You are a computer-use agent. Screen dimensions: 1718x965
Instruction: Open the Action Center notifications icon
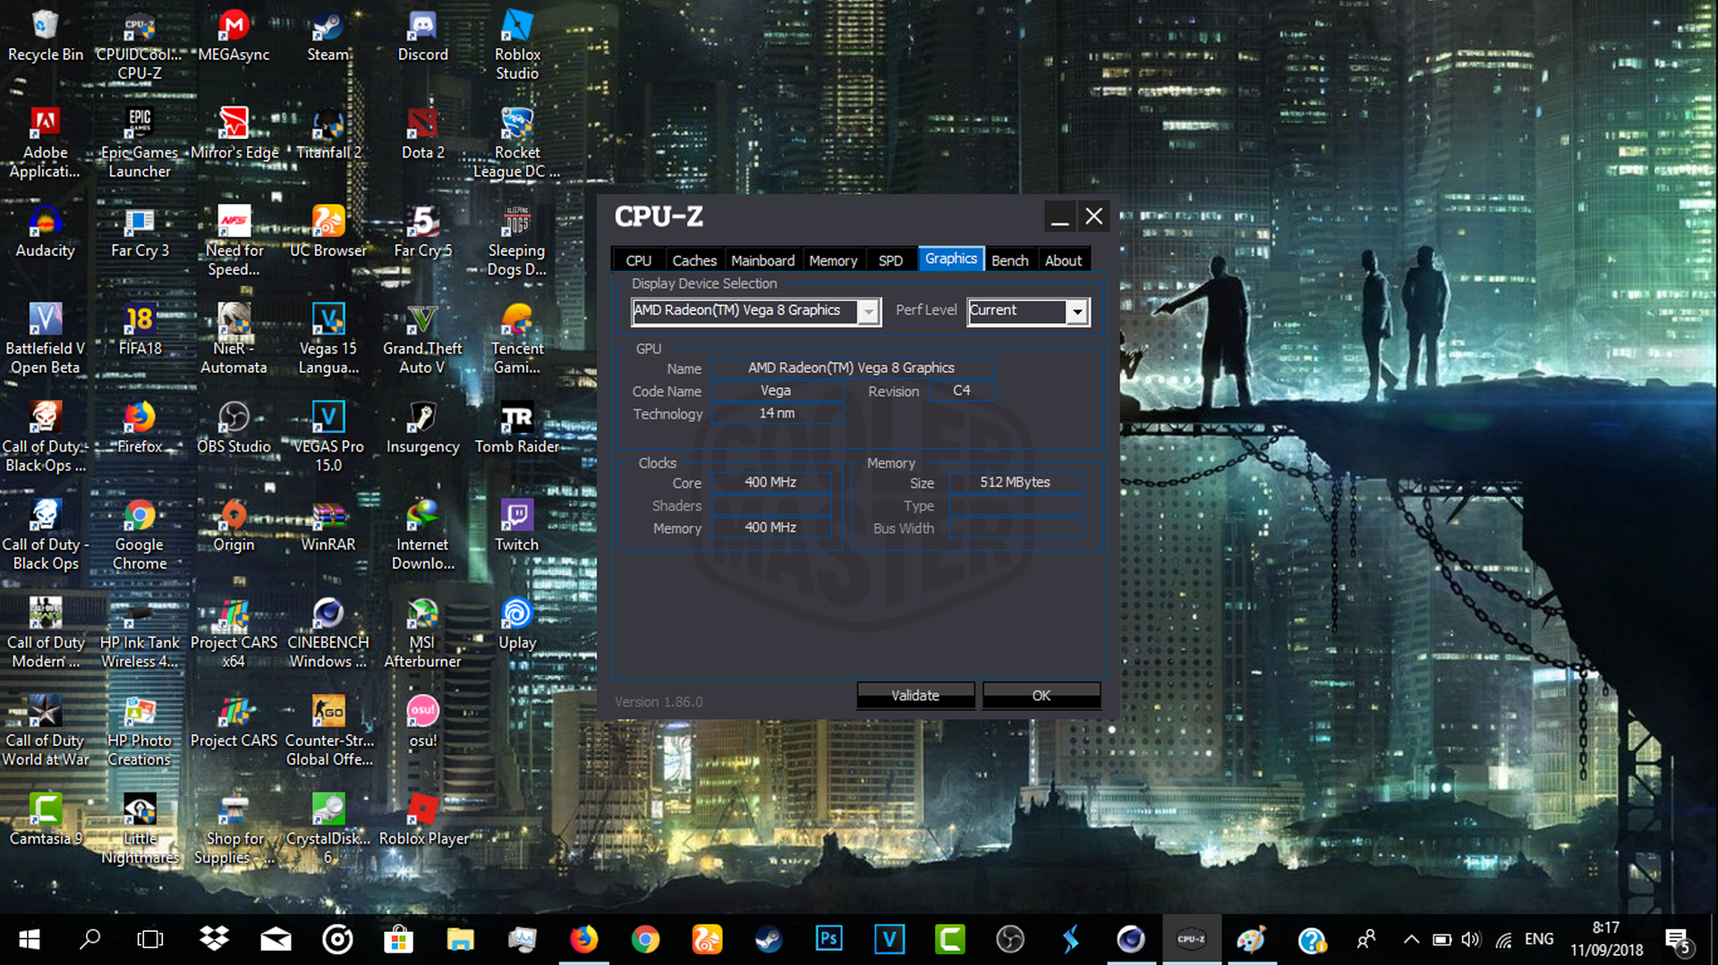(1678, 940)
